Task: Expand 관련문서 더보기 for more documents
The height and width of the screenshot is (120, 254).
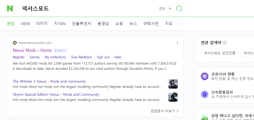Action: (x=164, y=111)
